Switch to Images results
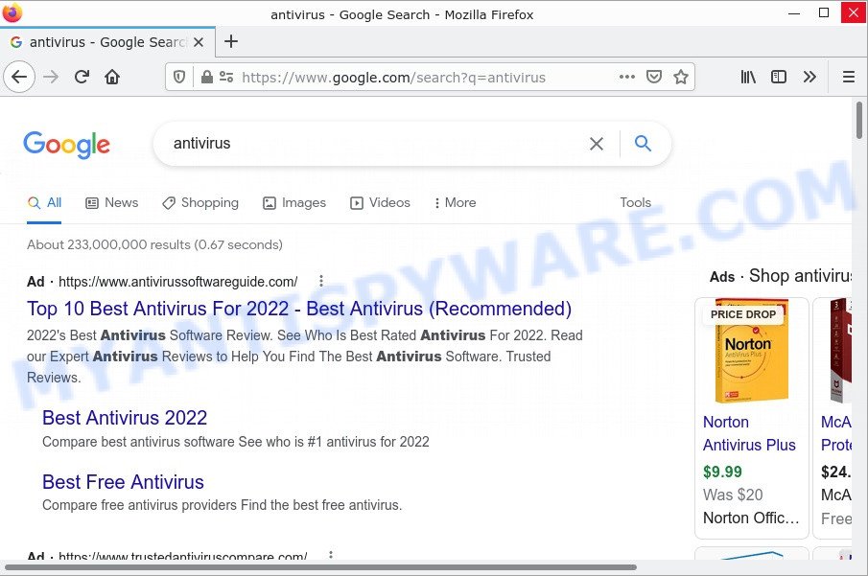868x576 pixels. (x=293, y=203)
